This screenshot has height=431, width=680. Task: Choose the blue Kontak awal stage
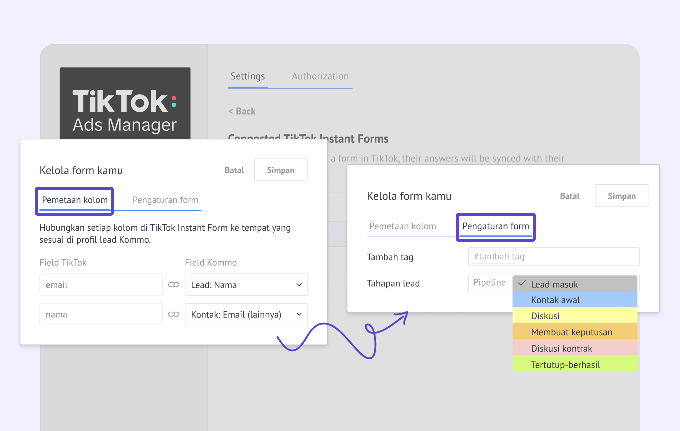click(575, 300)
